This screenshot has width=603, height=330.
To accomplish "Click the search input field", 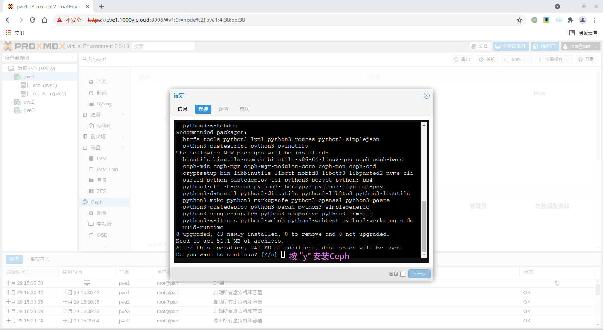I will (163, 46).
